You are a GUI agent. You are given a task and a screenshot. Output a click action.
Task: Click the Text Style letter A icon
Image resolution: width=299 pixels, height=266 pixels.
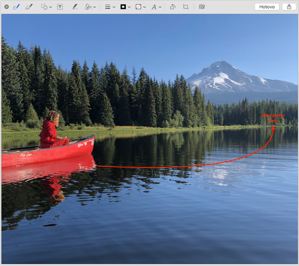(x=154, y=7)
